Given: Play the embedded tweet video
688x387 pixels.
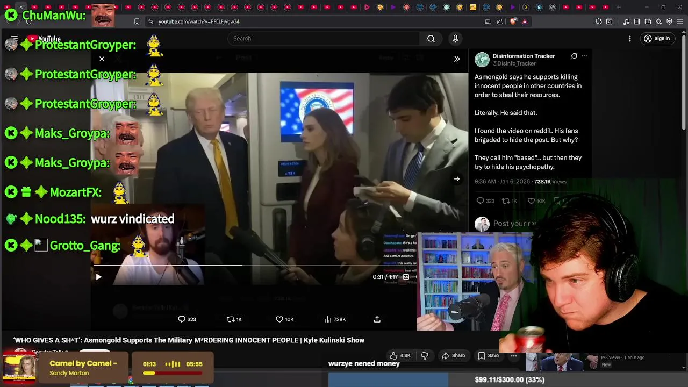Looking at the screenshot, I should pyautogui.click(x=98, y=277).
